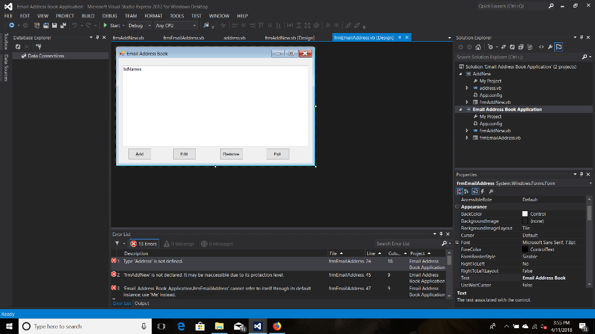
Task: Click the Home icon in Solution Explorer
Action: [x=478, y=47]
